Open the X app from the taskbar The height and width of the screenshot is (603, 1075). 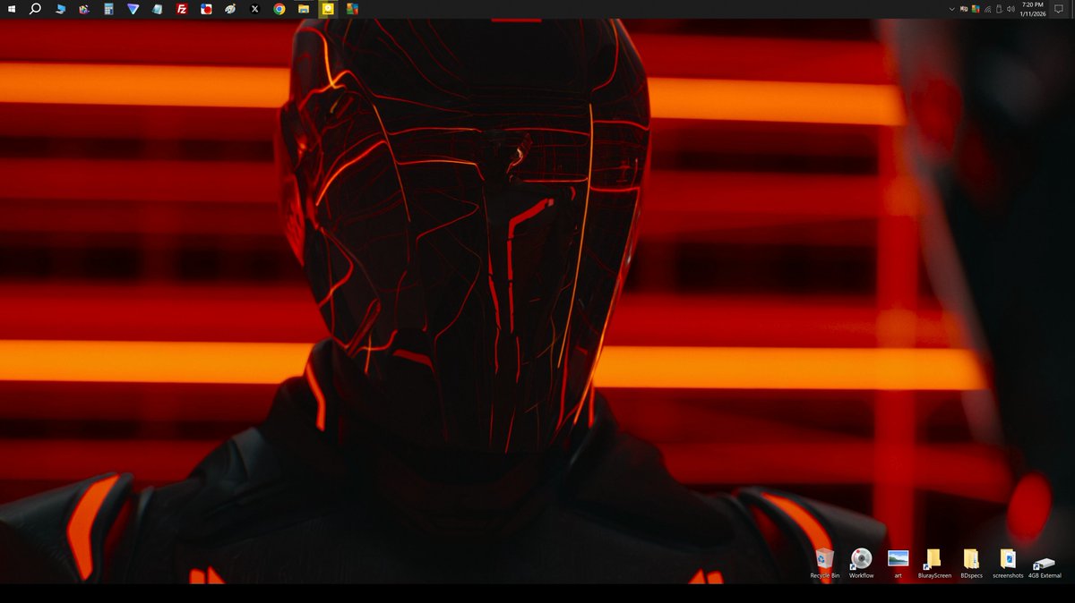(254, 9)
